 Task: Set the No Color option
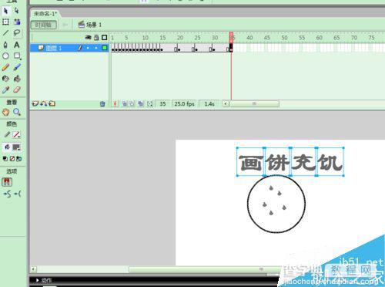12,159
